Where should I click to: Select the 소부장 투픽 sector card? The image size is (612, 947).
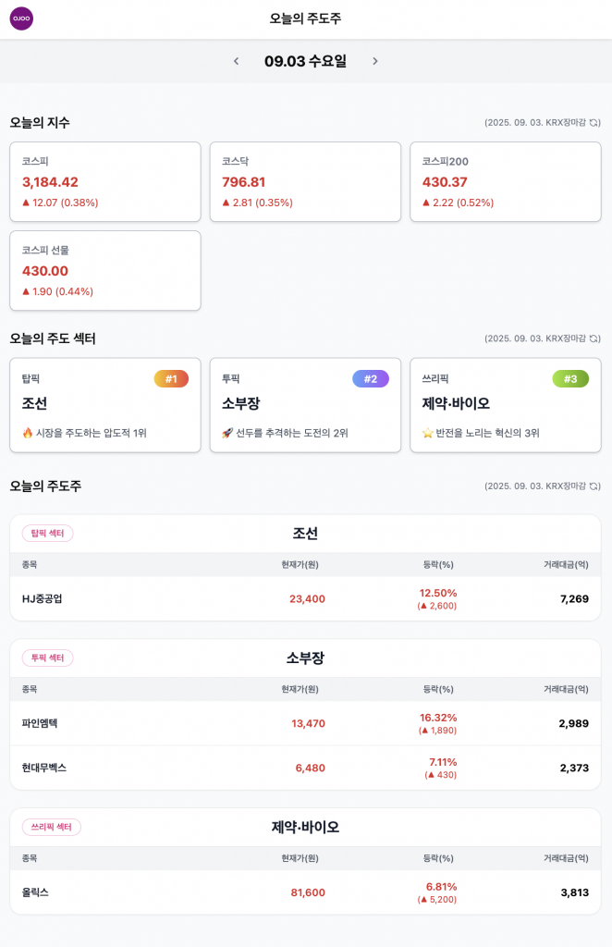coord(305,405)
